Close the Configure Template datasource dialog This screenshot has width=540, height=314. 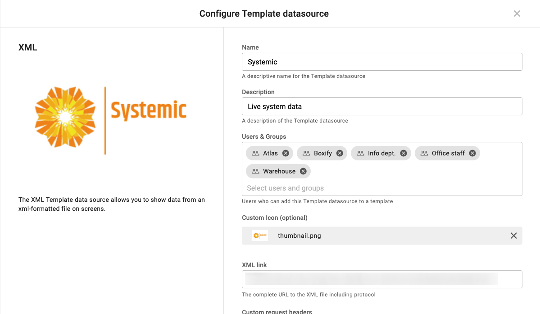pyautogui.click(x=517, y=14)
